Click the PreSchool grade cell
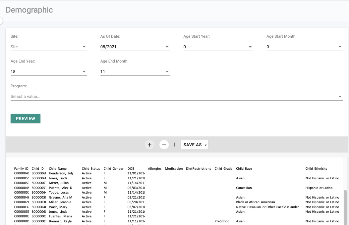 coord(222,221)
